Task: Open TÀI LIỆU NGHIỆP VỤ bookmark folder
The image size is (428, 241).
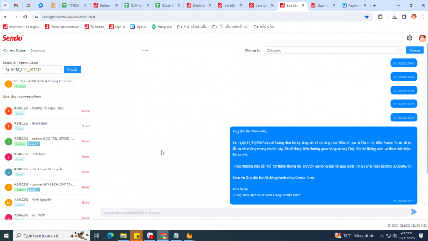Action: coord(230,27)
